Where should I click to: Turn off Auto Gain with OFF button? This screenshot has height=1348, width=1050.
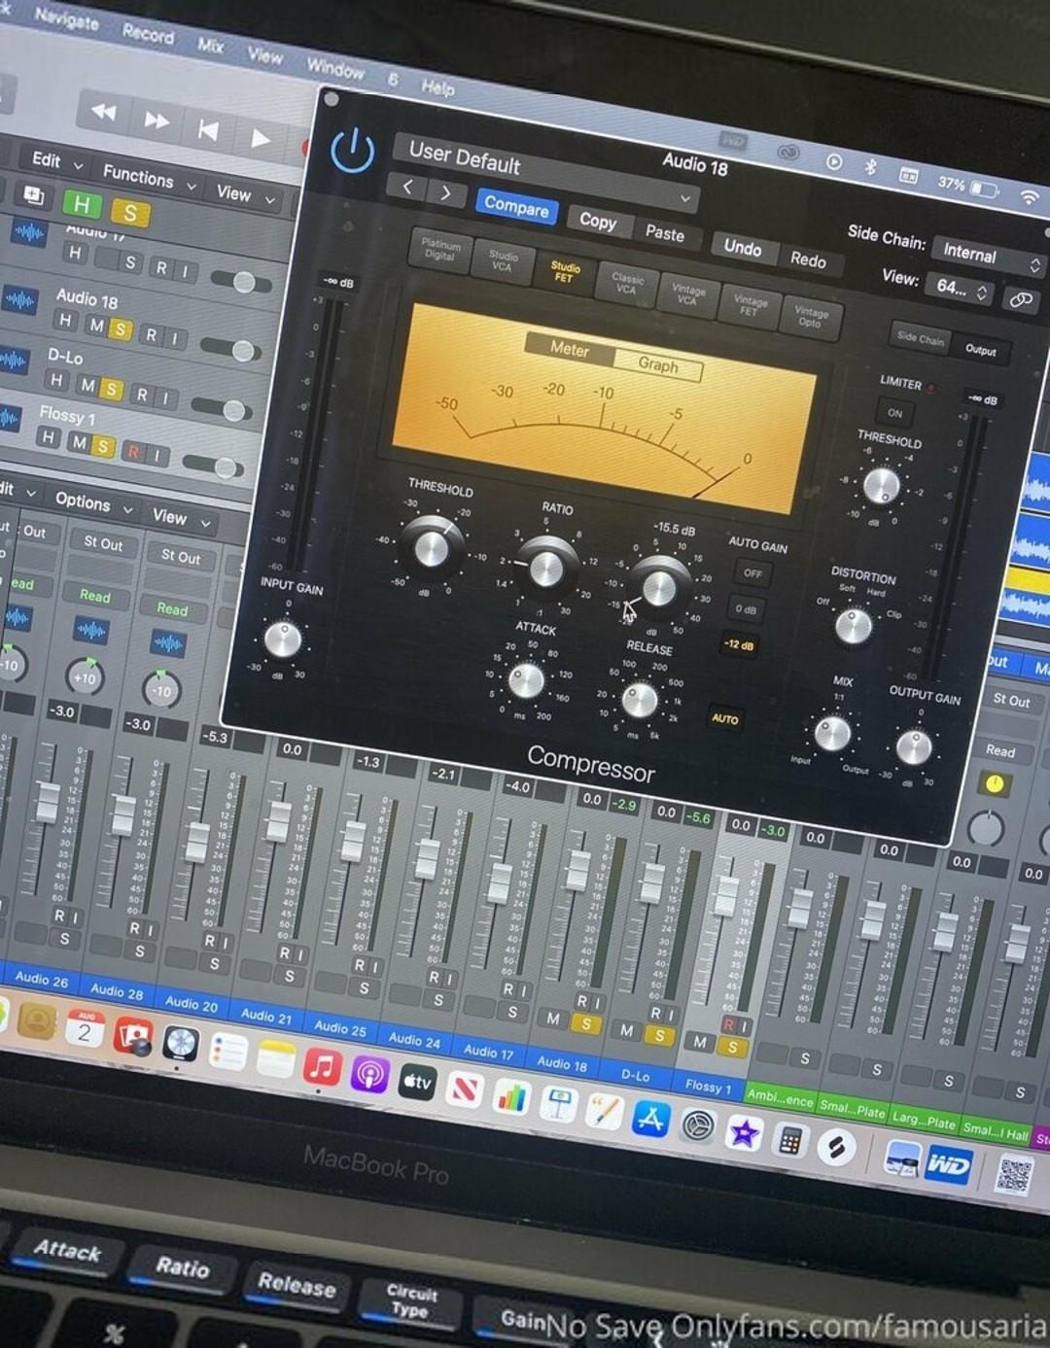point(752,573)
